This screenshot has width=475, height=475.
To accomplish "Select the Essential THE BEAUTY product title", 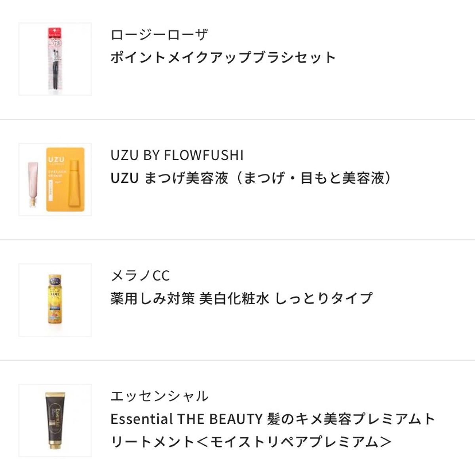I will 273,419.
